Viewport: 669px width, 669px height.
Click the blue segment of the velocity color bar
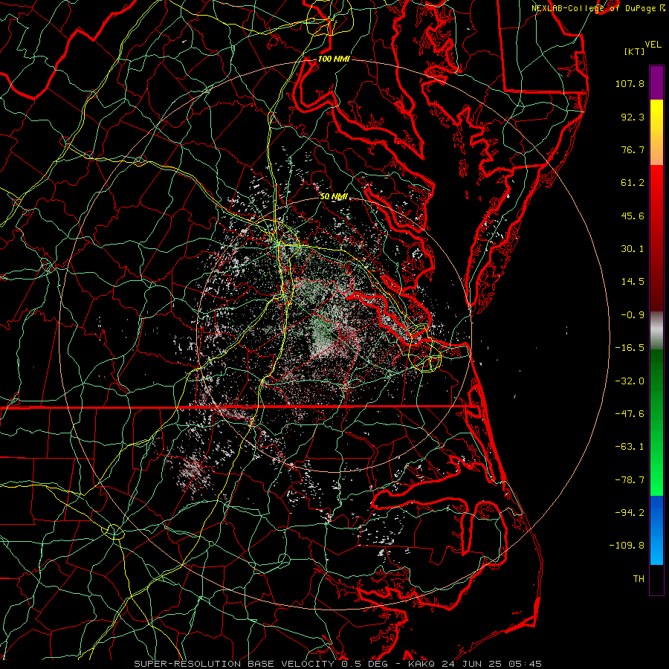pyautogui.click(x=656, y=530)
